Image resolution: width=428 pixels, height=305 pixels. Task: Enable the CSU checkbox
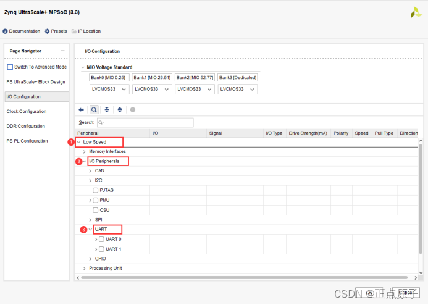(x=95, y=210)
